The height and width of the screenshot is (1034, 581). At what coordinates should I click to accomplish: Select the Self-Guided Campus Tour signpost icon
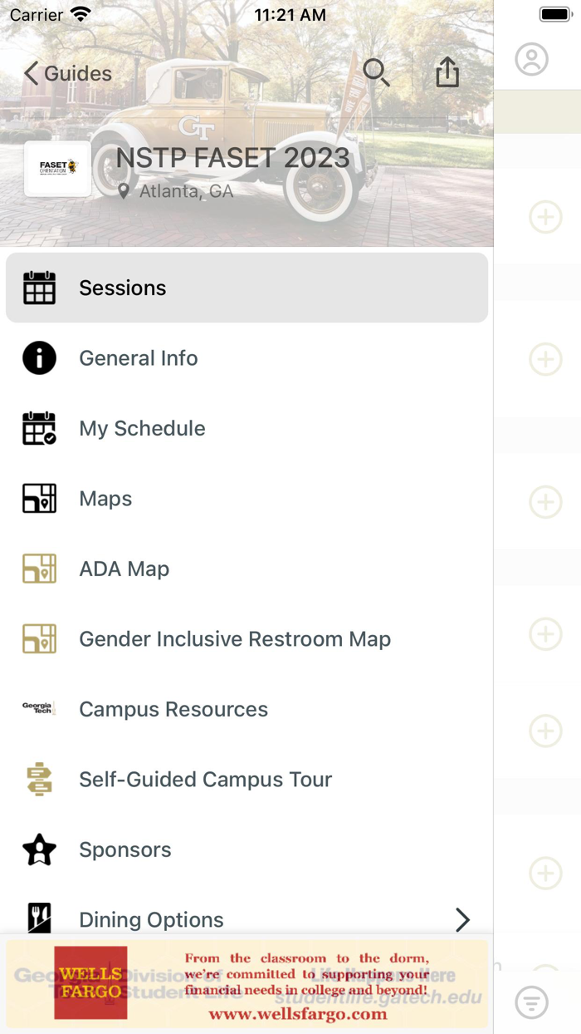[39, 779]
